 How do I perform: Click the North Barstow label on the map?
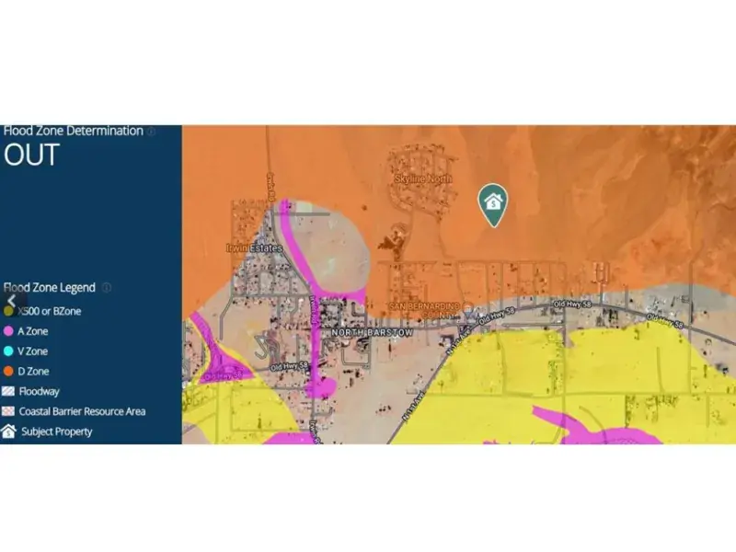[x=372, y=332]
